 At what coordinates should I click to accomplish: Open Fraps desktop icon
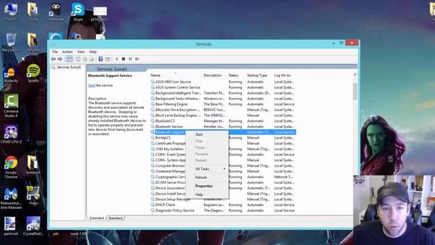[33, 195]
